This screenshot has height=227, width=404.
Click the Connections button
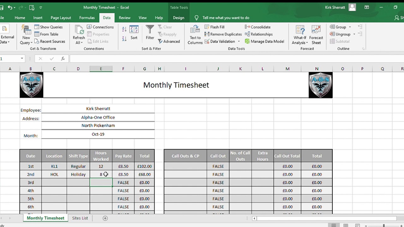coord(100,27)
